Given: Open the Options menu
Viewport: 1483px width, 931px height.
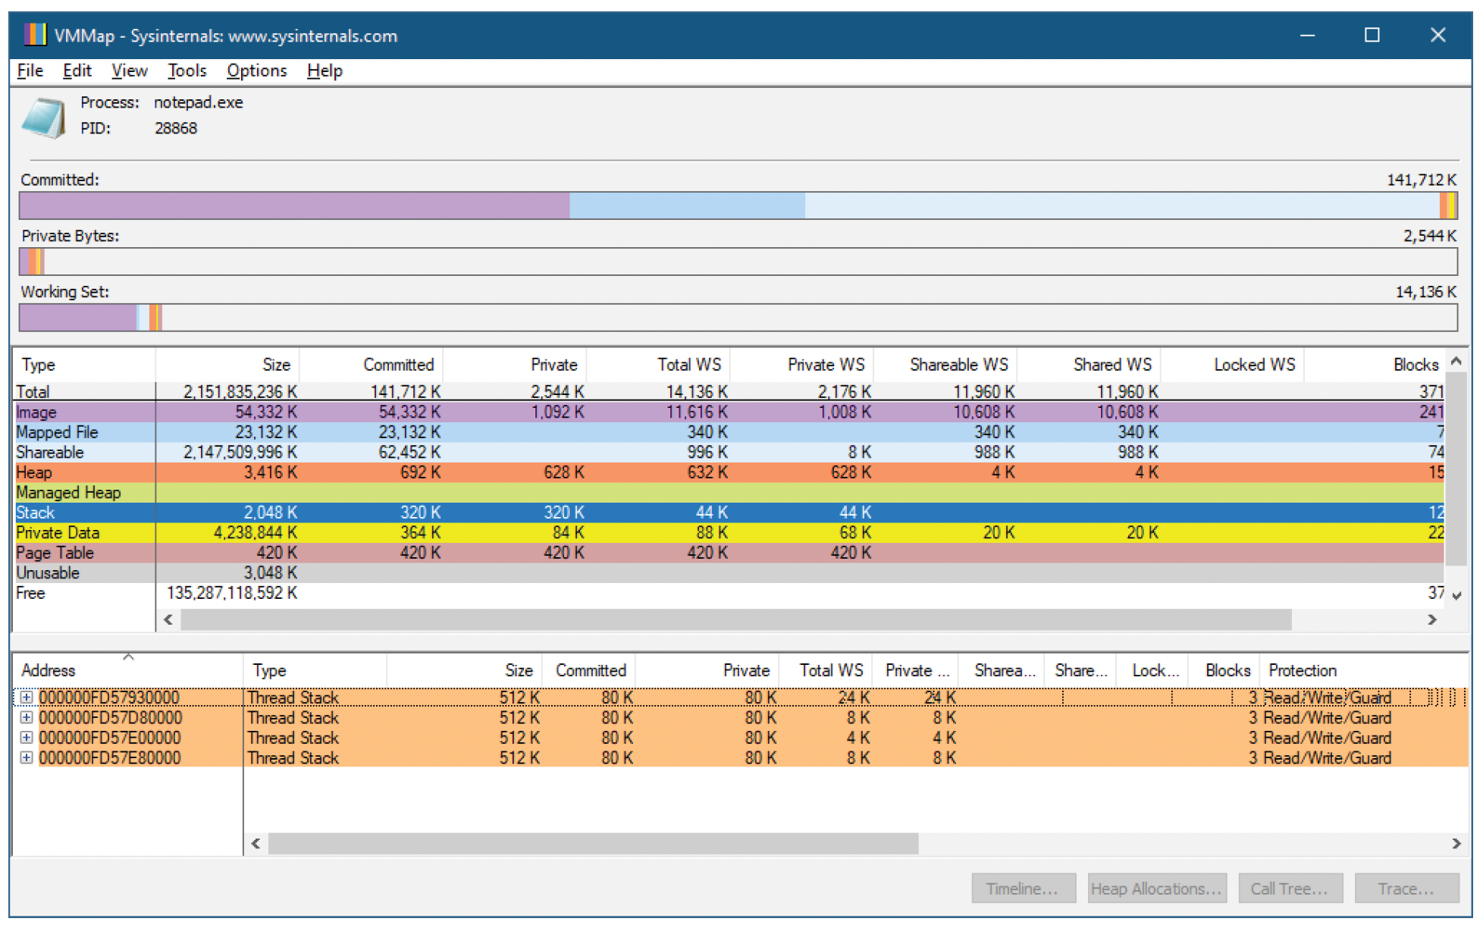Looking at the screenshot, I should [257, 71].
